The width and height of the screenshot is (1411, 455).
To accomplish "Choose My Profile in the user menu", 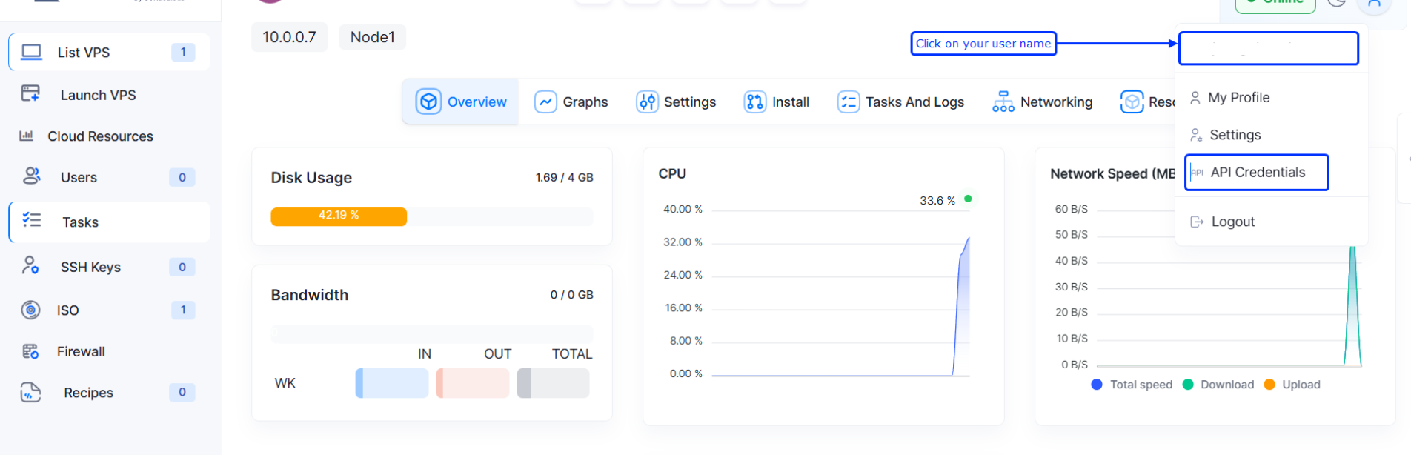I will (1238, 98).
